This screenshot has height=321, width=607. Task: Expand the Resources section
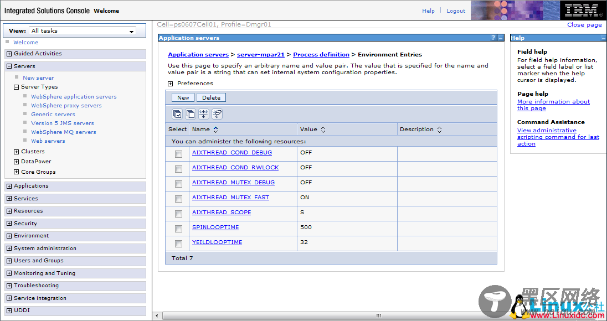pos(9,211)
